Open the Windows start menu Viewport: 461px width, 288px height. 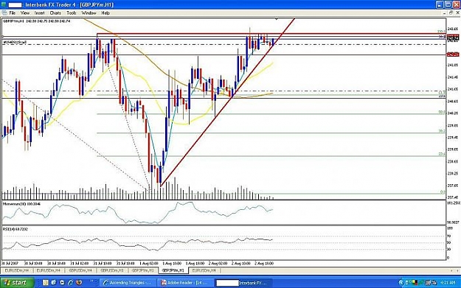click(16, 283)
